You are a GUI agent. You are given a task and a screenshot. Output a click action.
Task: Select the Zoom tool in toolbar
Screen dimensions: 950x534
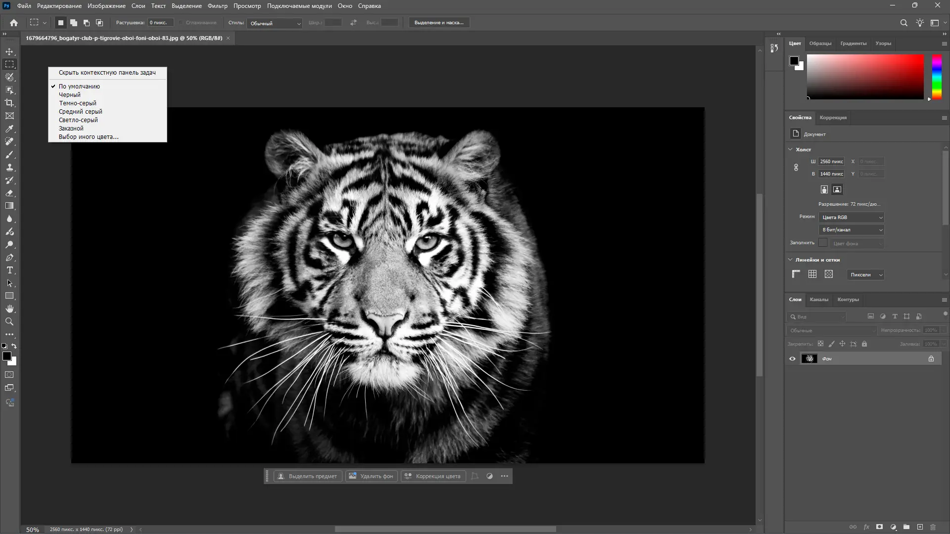[9, 321]
